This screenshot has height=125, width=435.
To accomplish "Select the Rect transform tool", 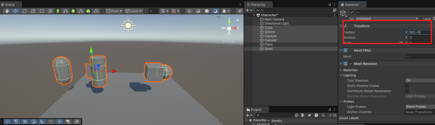I will point(42,11).
